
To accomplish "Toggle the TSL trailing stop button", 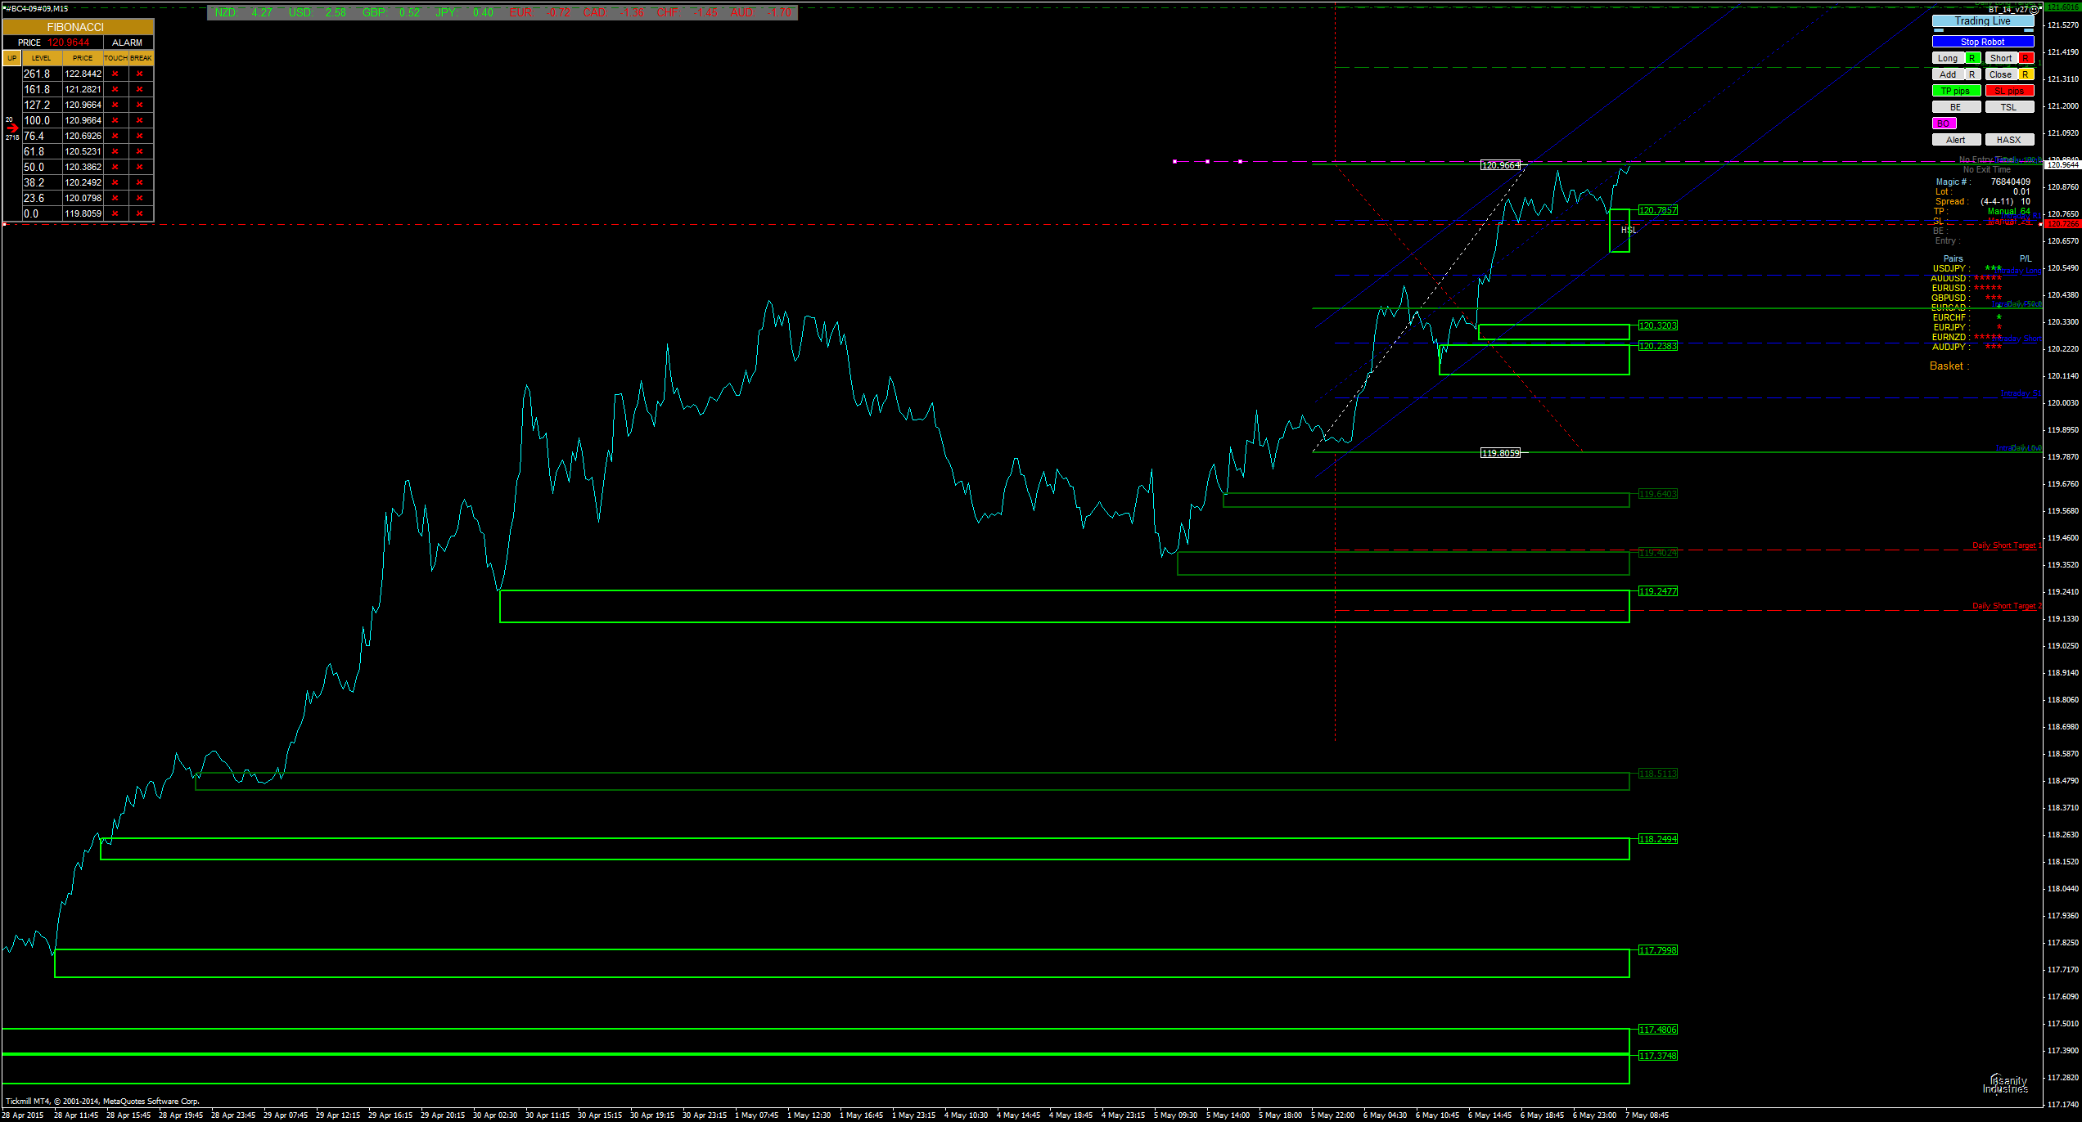I will coord(2009,107).
